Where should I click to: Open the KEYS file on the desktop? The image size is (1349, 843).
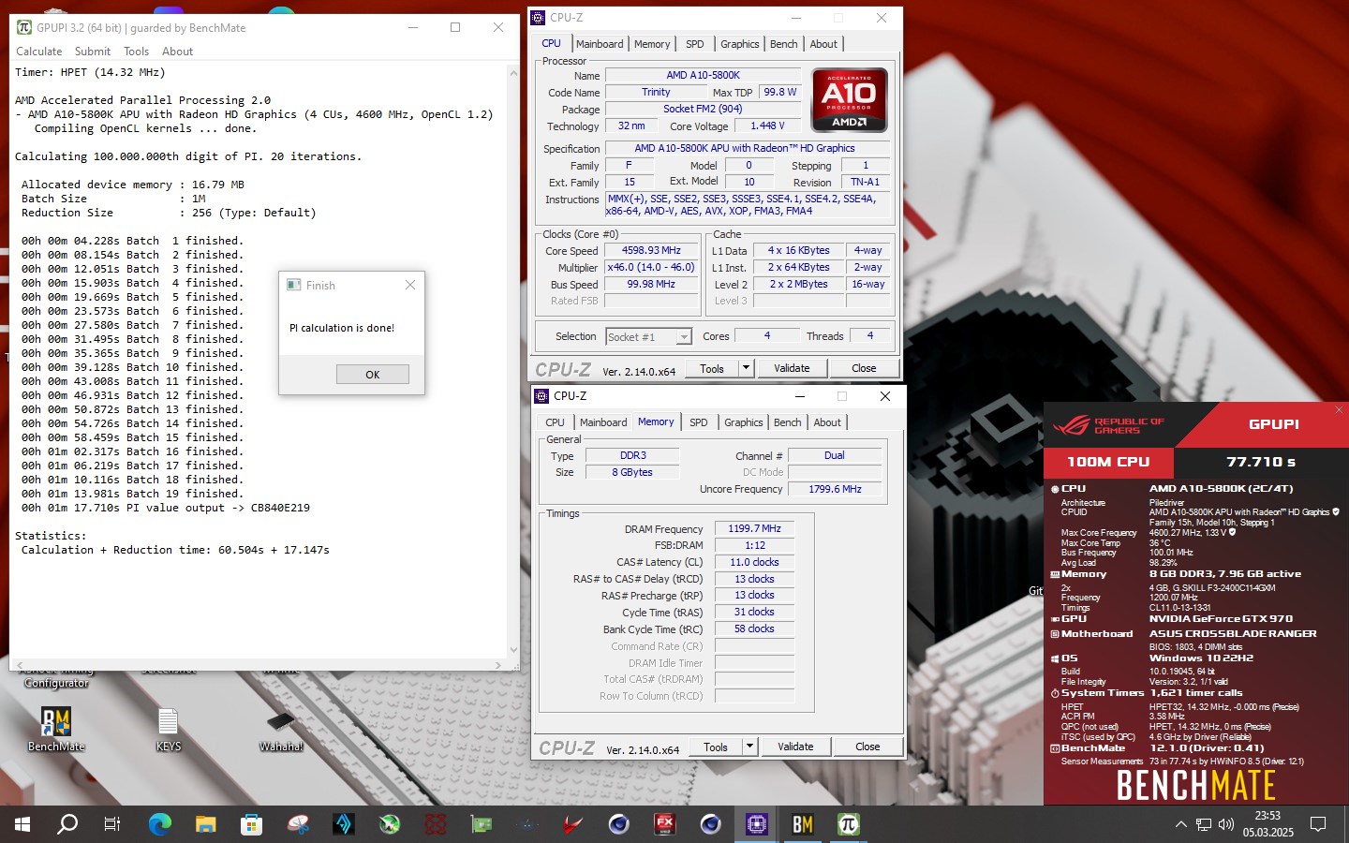(x=169, y=730)
